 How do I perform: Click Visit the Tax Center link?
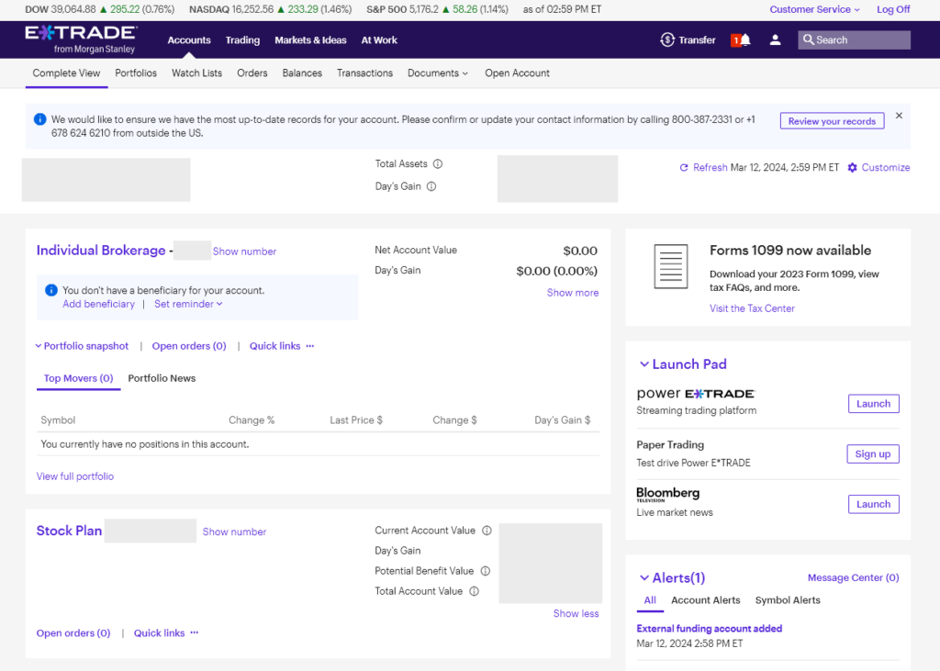click(753, 308)
